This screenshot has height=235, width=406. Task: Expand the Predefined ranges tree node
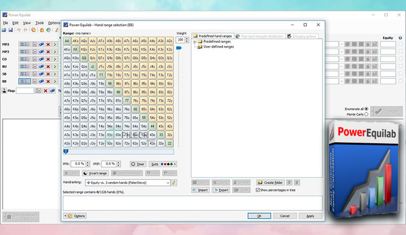click(195, 42)
